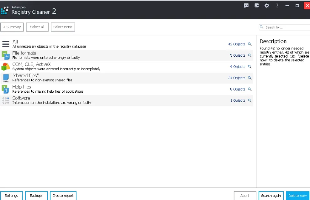Click the 5 Objects link
This screenshot has width=310, height=200.
pos(238,55)
